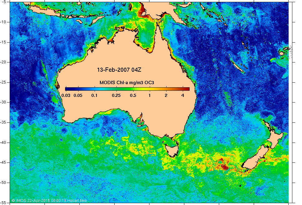Click the -50 latitude axis label
The image size is (302, 205).
point(3,183)
